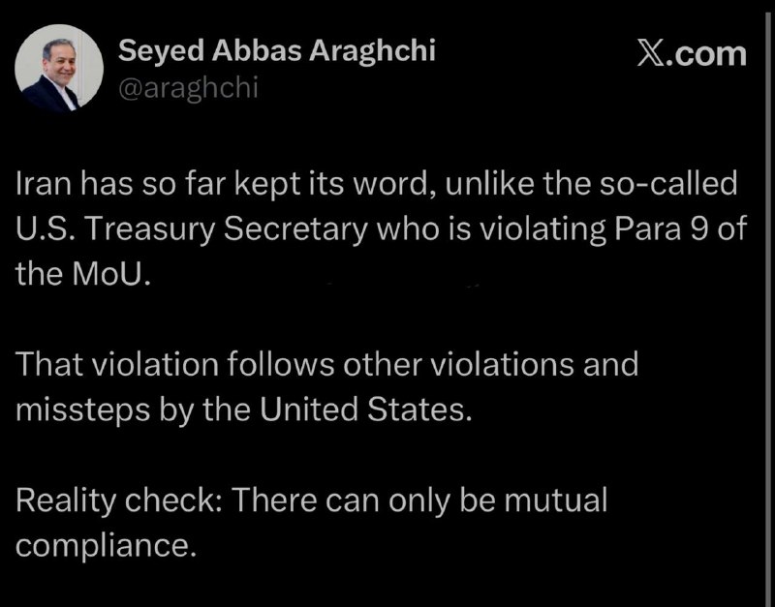Screen dimensions: 775x607
Task: Open the Seyed Abbas Araghchi display name
Action: pos(277,50)
